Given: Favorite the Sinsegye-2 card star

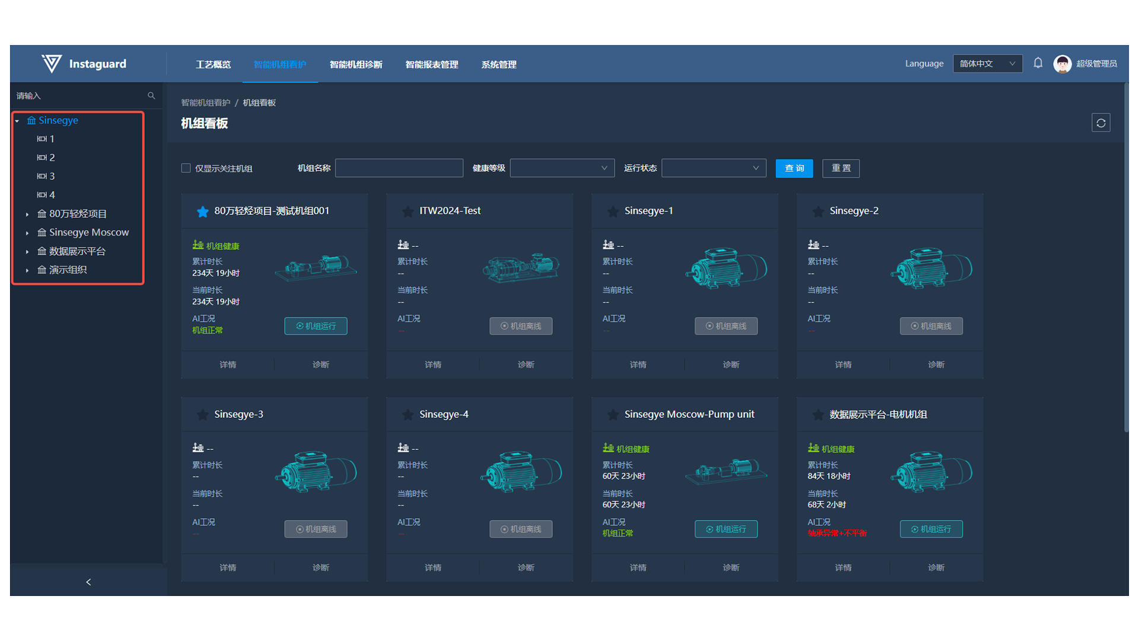Looking at the screenshot, I should [x=818, y=211].
